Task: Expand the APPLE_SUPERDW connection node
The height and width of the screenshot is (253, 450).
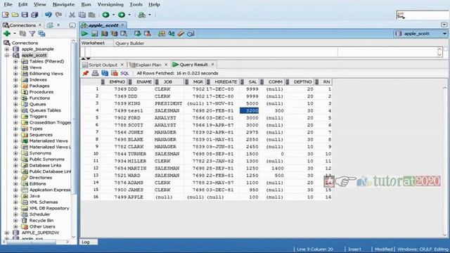Action: [x=6, y=233]
